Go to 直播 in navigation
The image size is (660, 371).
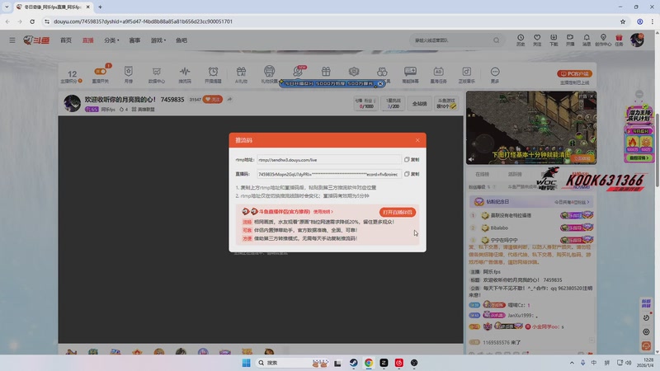[88, 40]
